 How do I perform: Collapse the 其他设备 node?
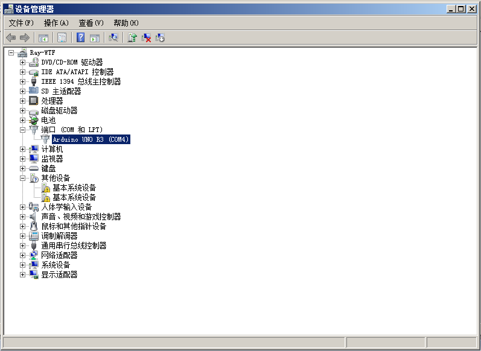(22, 178)
